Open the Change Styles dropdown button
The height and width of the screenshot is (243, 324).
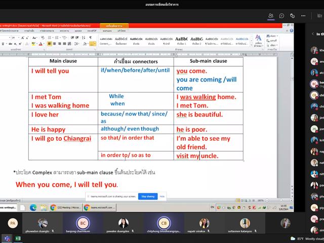click(258, 41)
